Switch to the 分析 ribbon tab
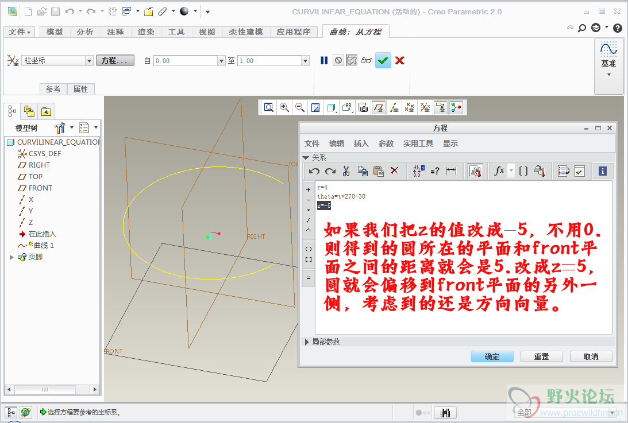This screenshot has height=423, width=628. click(x=85, y=32)
